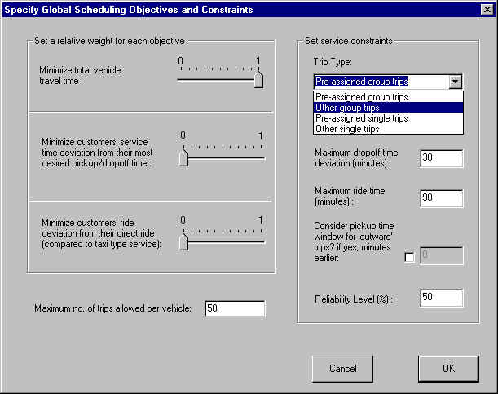The height and width of the screenshot is (394, 498).
Task: Click the service time deviation slider handle
Action: [x=183, y=157]
